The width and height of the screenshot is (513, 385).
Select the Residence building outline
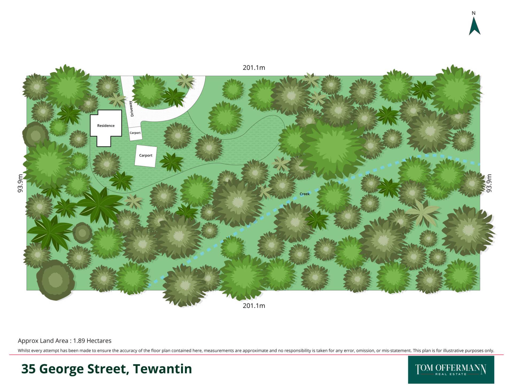pos(106,126)
